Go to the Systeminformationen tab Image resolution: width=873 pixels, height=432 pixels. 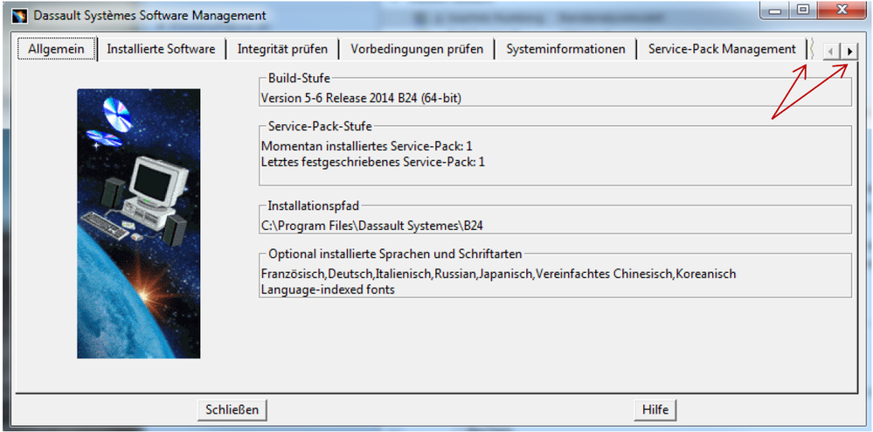[565, 49]
